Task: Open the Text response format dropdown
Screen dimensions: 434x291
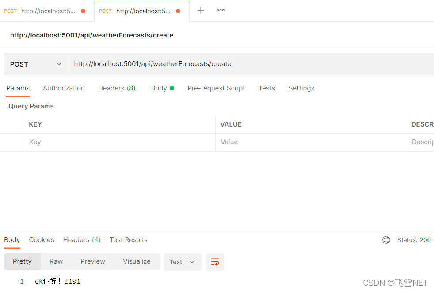Action: (183, 261)
